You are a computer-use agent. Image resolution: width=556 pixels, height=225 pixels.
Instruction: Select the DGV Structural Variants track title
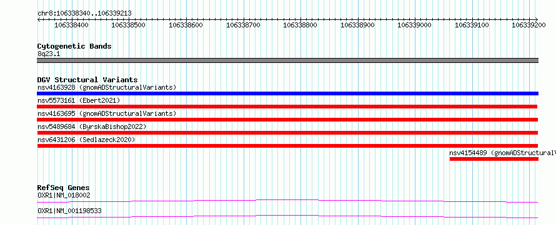[x=87, y=80]
